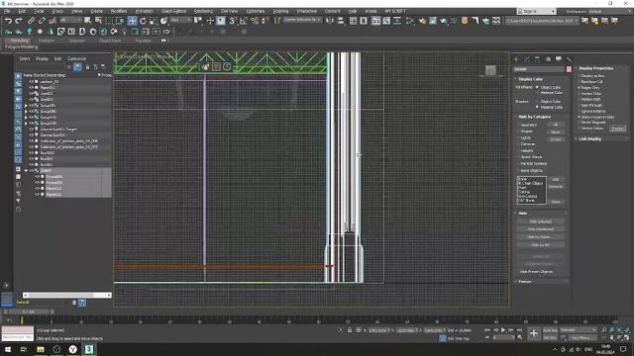Toggle the Angle Snap icon

(x=243, y=21)
